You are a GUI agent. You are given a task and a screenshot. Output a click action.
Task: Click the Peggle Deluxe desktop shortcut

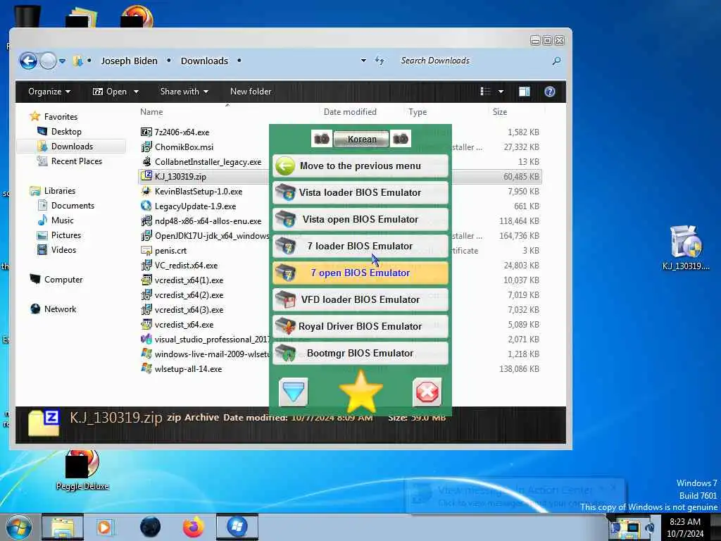click(x=82, y=469)
